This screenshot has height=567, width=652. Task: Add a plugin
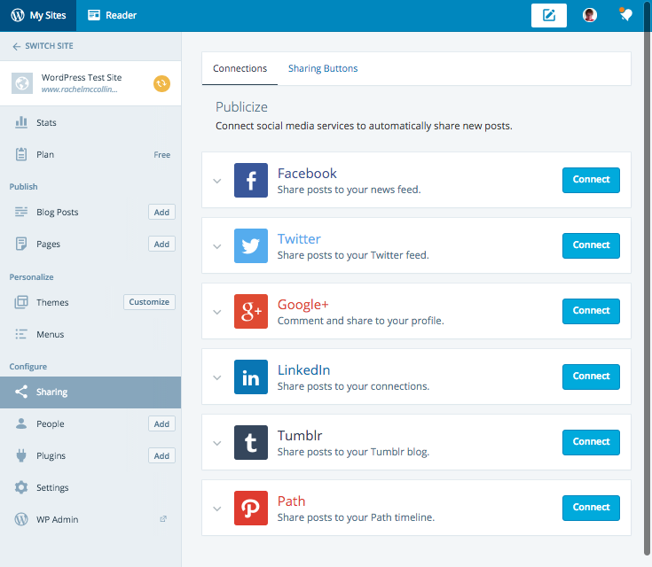click(x=161, y=455)
